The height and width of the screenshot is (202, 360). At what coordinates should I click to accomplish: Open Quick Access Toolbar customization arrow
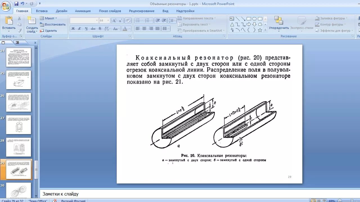click(x=40, y=4)
